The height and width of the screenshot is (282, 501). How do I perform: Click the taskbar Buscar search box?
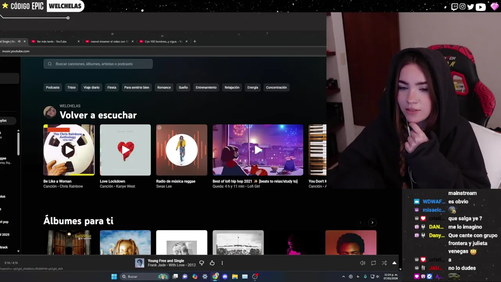pyautogui.click(x=144, y=277)
